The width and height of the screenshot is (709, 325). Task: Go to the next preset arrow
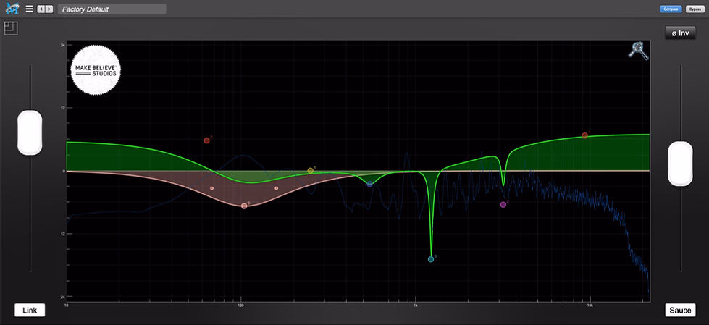[49, 9]
